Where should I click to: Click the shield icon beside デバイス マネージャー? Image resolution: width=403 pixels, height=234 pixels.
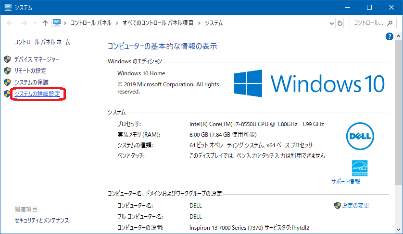tap(7, 59)
